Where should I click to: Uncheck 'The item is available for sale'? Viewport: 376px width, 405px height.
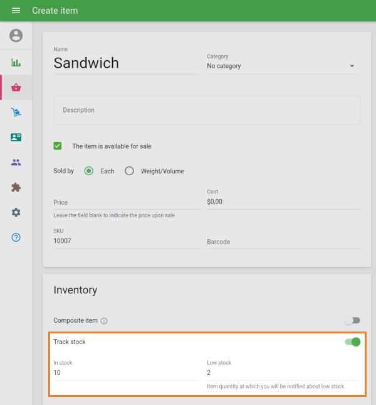point(58,146)
